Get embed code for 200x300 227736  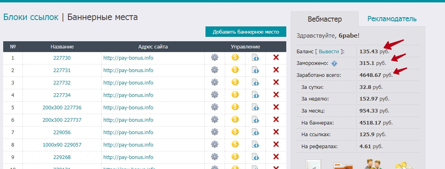click(x=256, y=107)
